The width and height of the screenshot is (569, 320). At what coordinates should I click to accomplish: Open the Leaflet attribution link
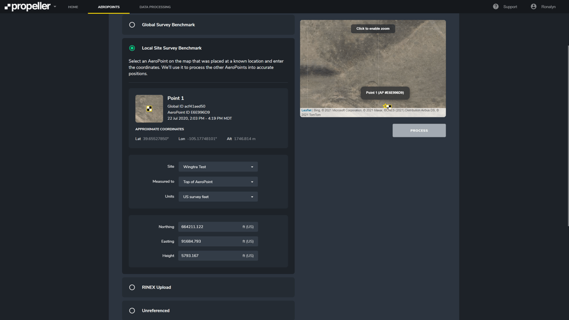click(306, 110)
